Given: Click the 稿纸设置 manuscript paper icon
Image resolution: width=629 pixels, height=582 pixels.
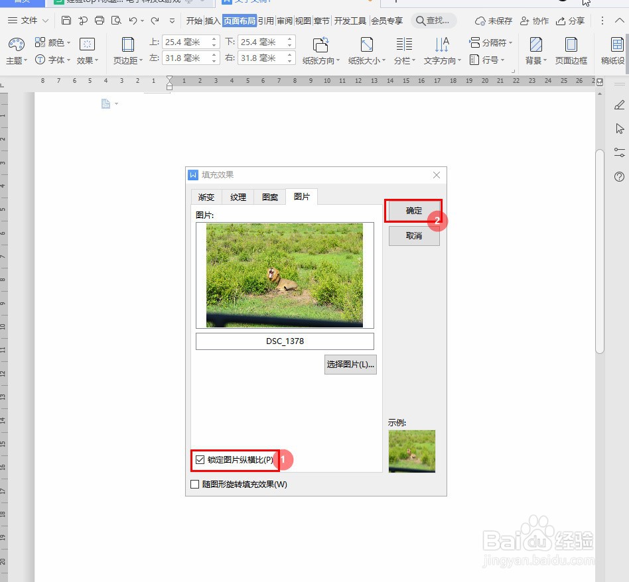Looking at the screenshot, I should pos(617,44).
